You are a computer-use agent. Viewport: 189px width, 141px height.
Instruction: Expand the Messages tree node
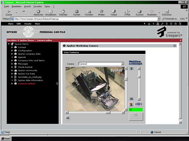12,64
